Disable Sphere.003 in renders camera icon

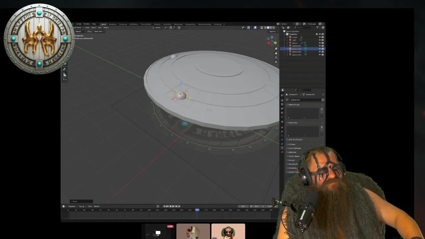[x=323, y=52]
